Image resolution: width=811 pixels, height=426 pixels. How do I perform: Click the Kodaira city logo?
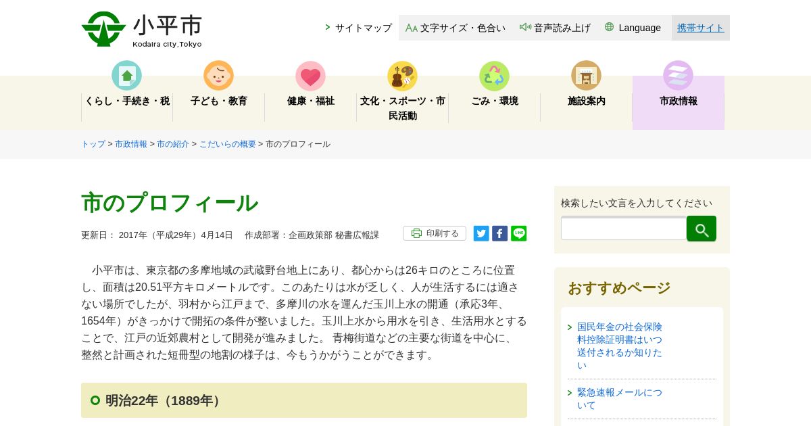[x=103, y=29]
